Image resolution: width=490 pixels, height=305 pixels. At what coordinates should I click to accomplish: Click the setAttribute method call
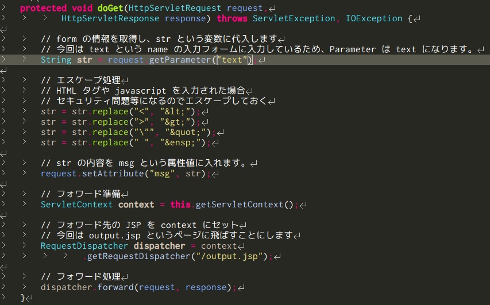[x=113, y=173]
